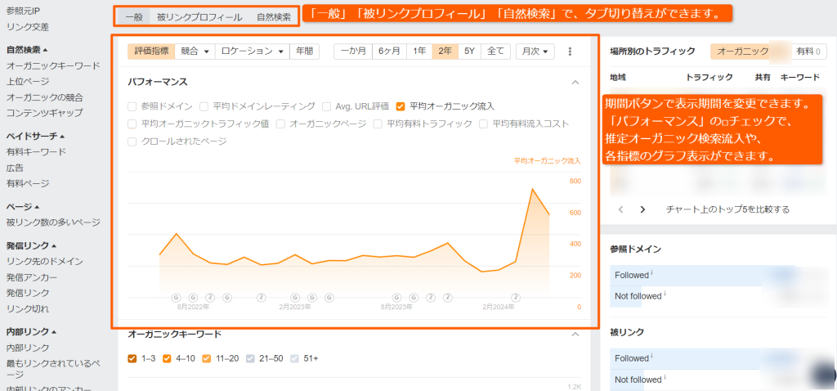
Task: Check the 平均ドメインレーティング checkbox
Action: click(x=204, y=106)
